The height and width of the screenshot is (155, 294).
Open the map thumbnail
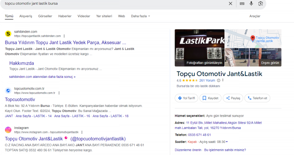(x=253, y=38)
